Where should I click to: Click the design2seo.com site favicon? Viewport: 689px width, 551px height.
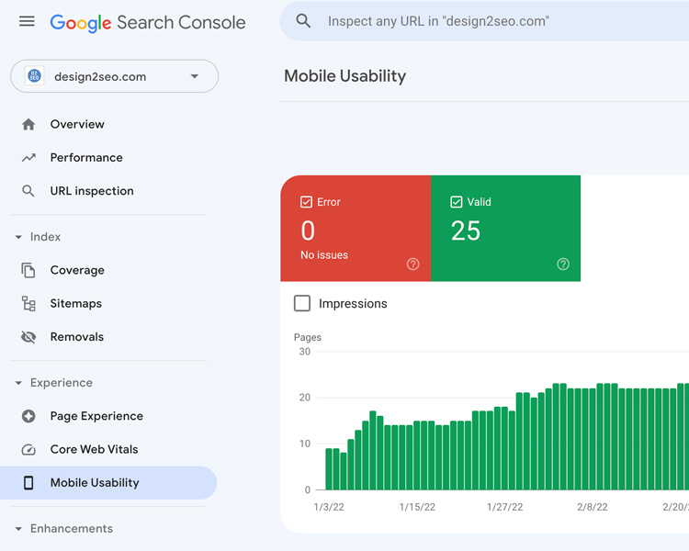[34, 76]
